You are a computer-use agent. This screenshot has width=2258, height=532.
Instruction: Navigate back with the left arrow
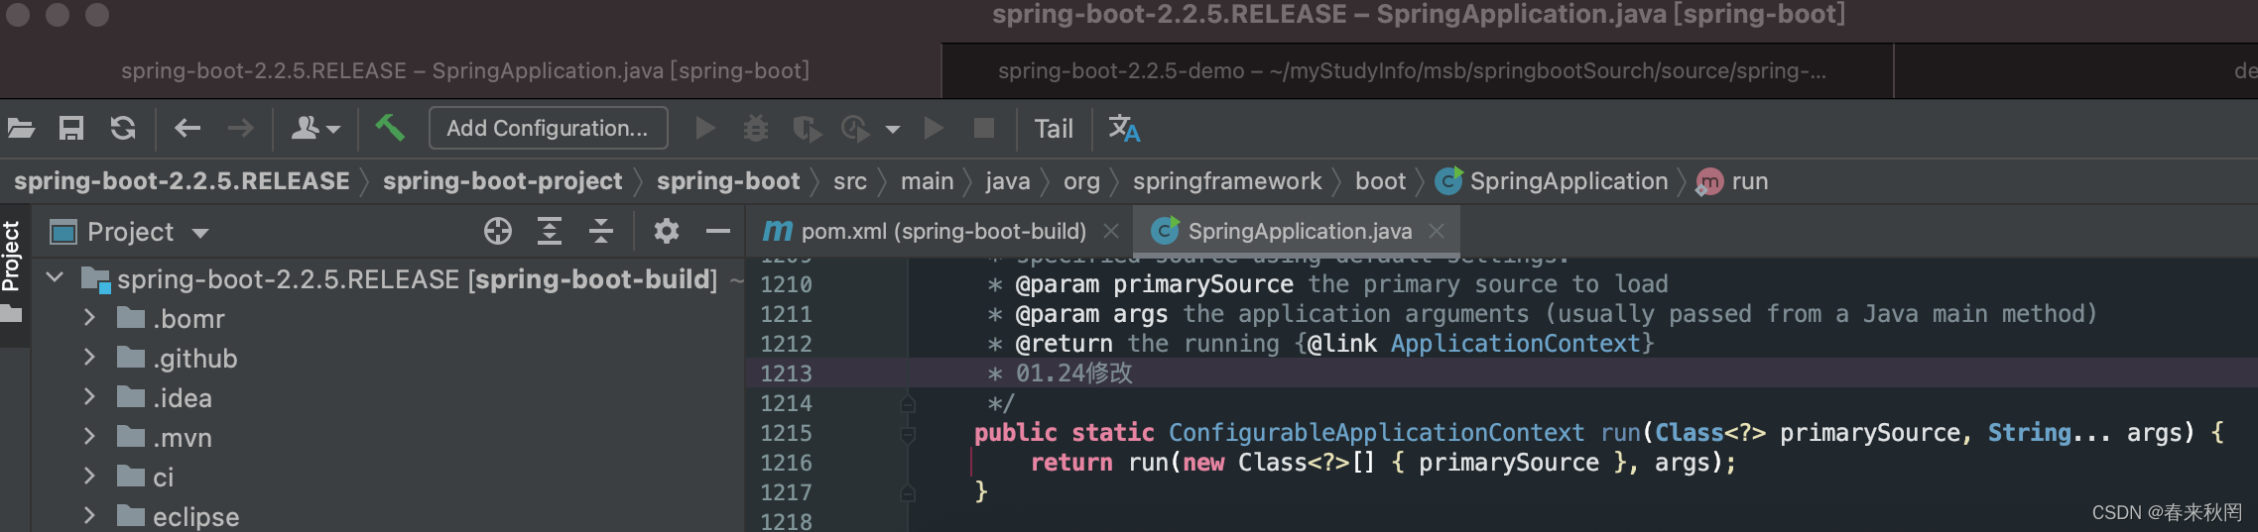tap(188, 128)
